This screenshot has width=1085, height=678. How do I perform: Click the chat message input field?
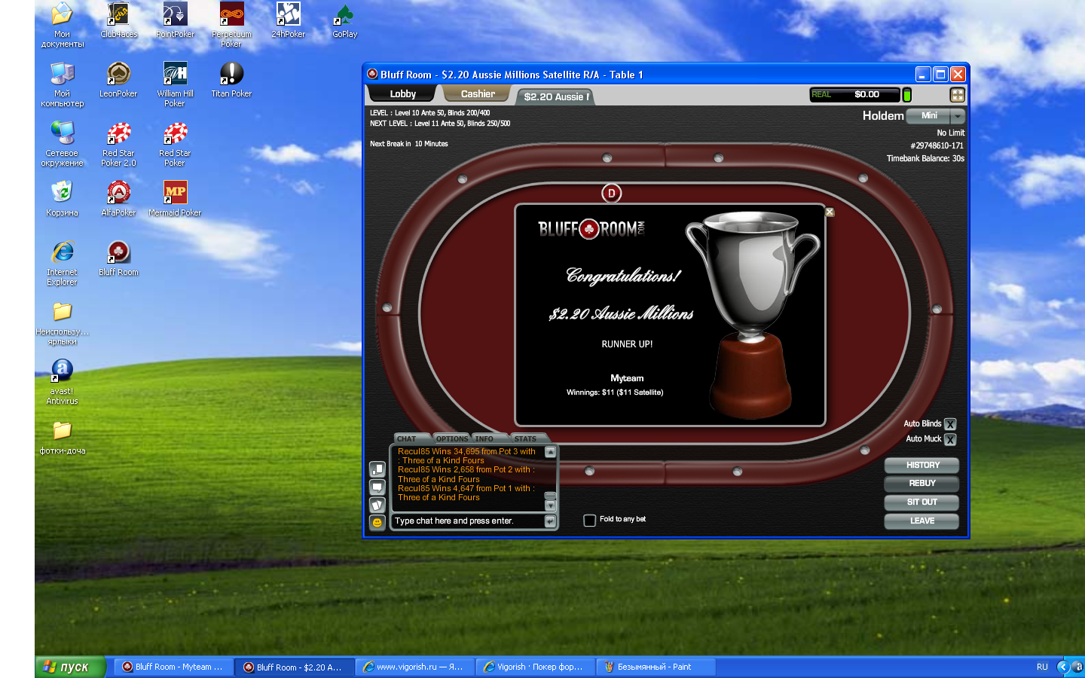click(x=467, y=521)
